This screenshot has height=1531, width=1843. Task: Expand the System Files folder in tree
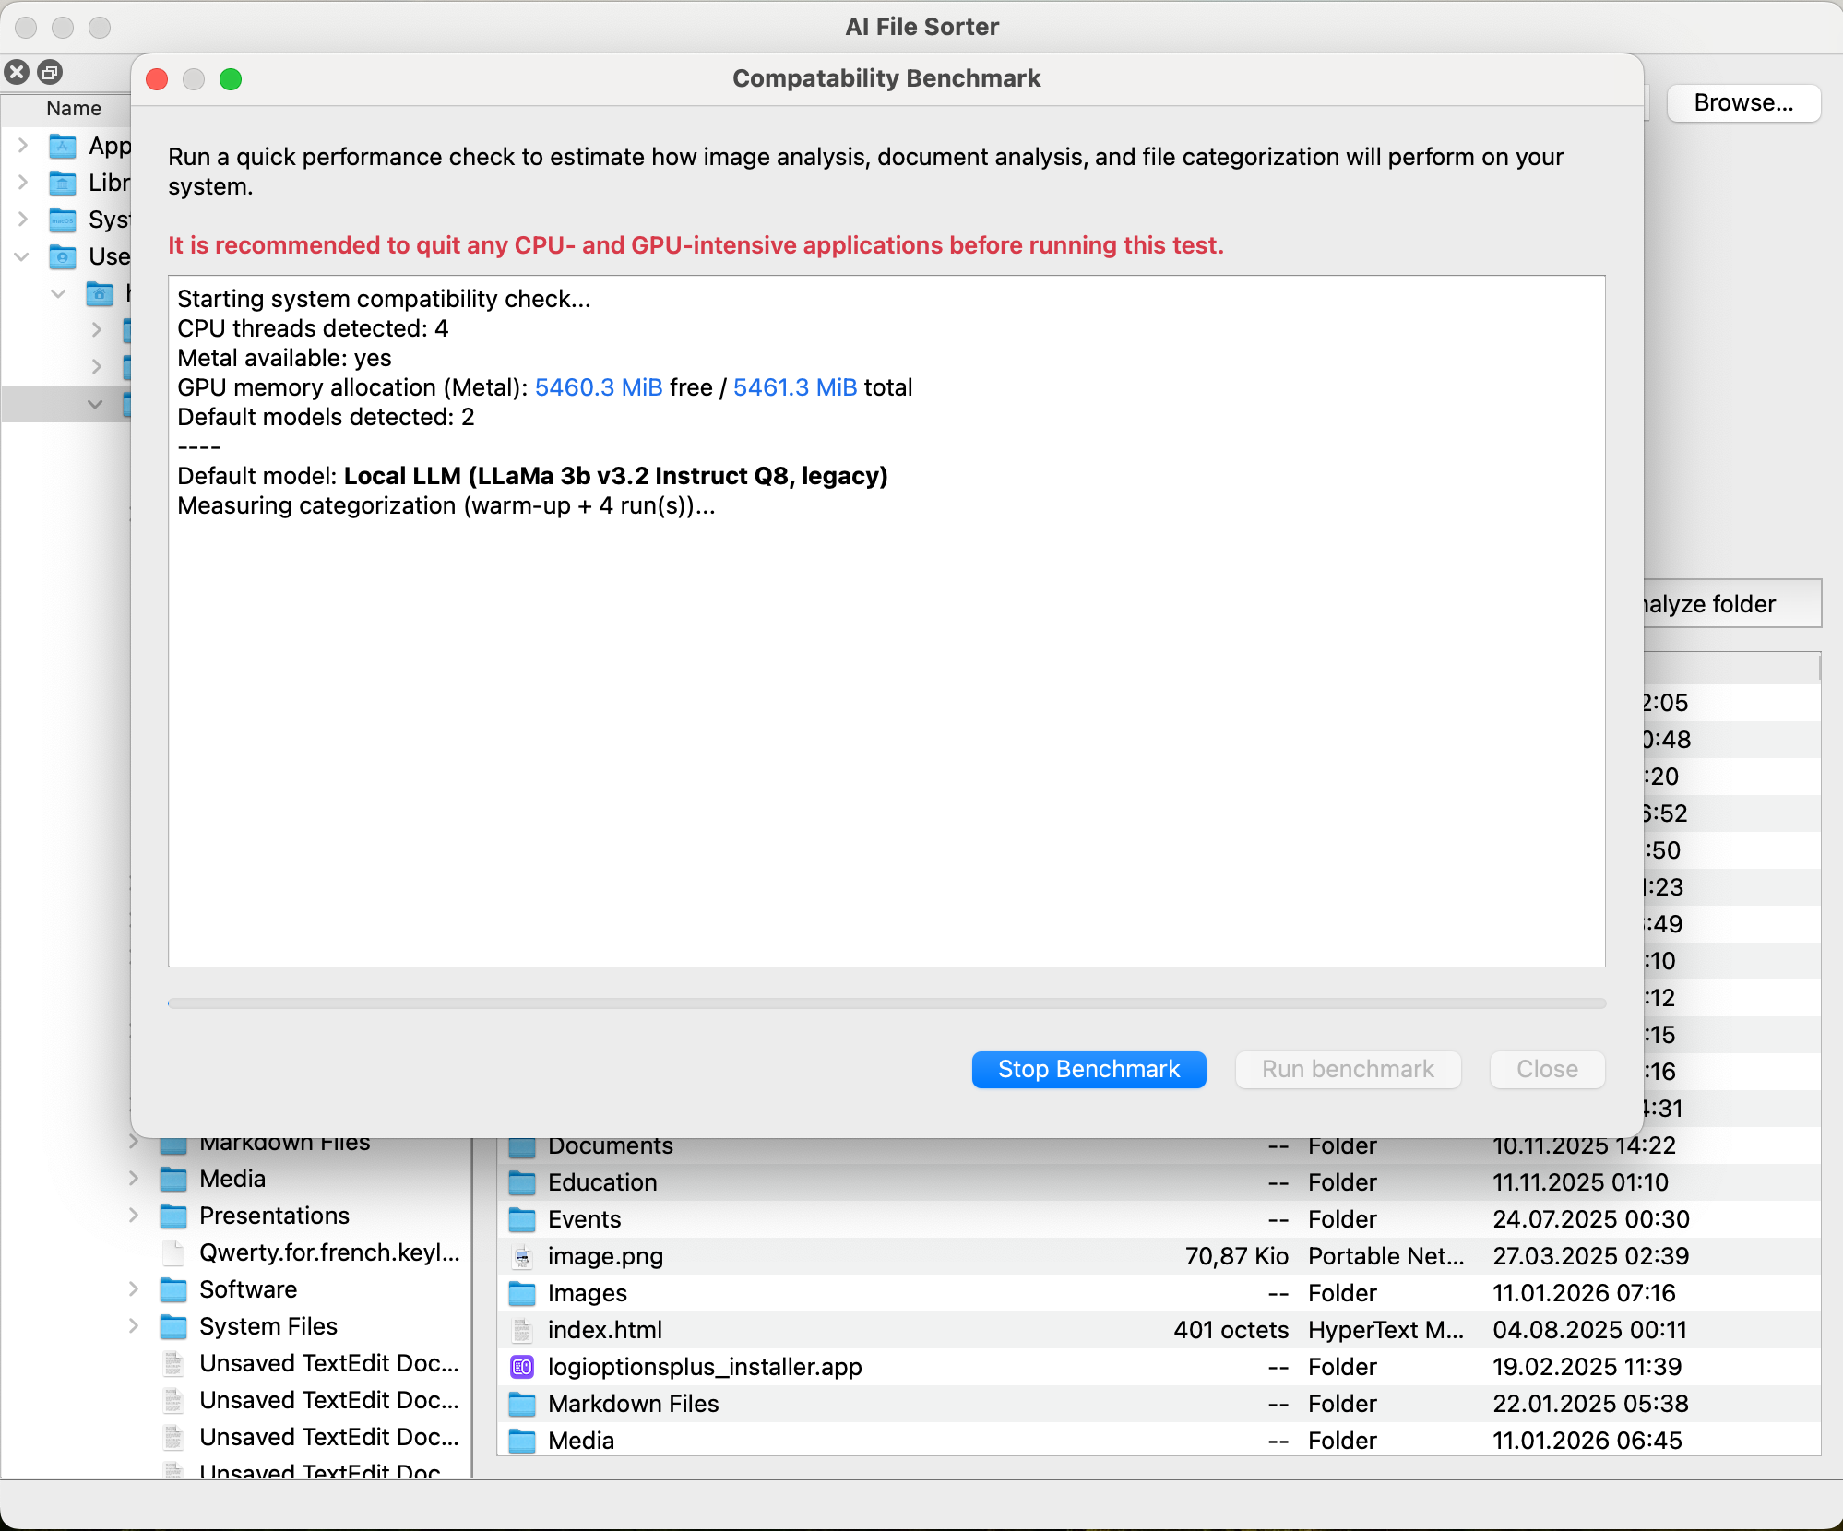coord(134,1326)
